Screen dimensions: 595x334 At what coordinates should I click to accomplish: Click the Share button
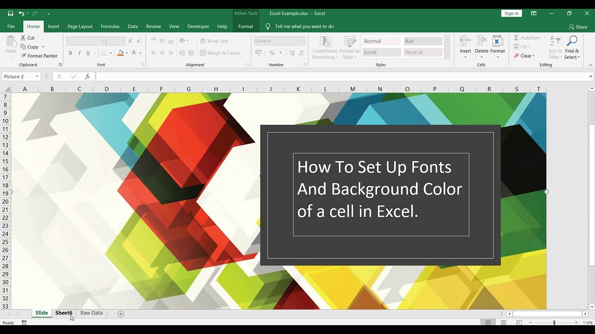[x=578, y=27]
